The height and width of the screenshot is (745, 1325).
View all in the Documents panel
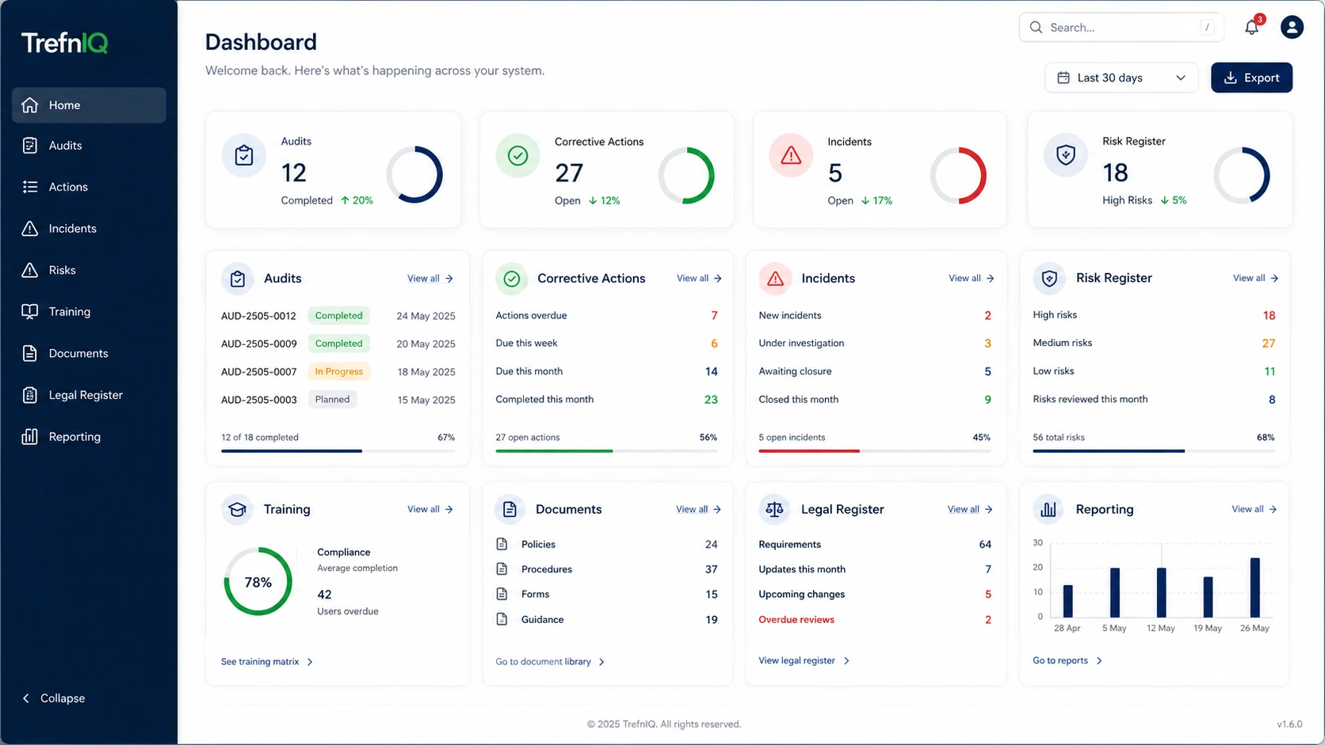pos(698,509)
